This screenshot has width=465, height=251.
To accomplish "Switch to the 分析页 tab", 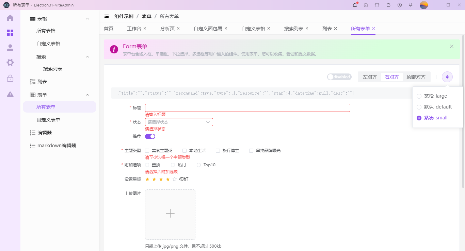I will 169,29.
